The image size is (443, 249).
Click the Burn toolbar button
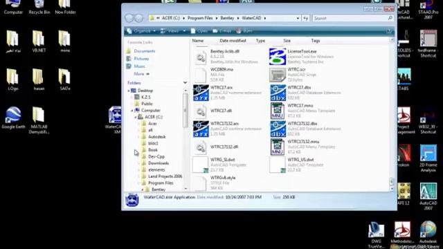[x=244, y=30]
